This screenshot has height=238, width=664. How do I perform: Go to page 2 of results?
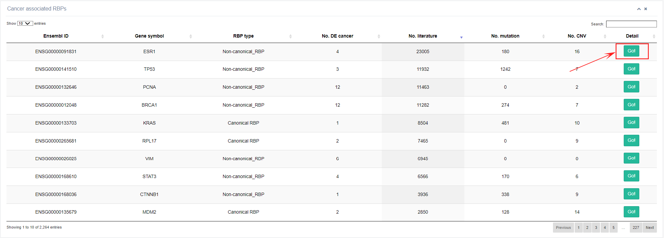(587, 228)
